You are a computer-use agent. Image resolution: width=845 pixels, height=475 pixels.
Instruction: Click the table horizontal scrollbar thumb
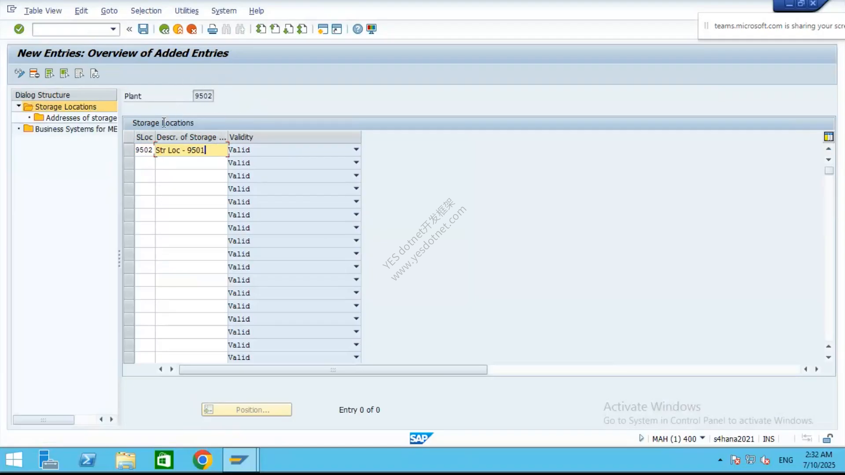333,369
